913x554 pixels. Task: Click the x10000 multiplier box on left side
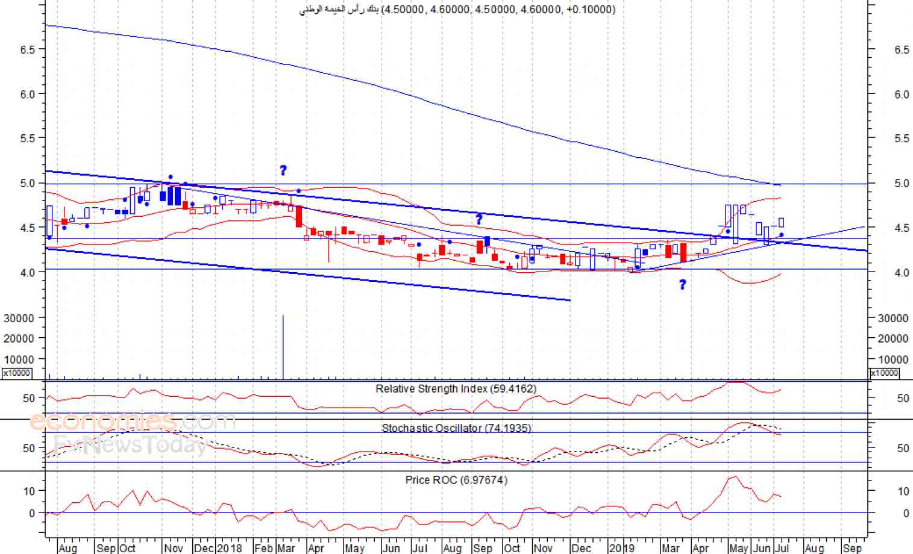(x=17, y=373)
